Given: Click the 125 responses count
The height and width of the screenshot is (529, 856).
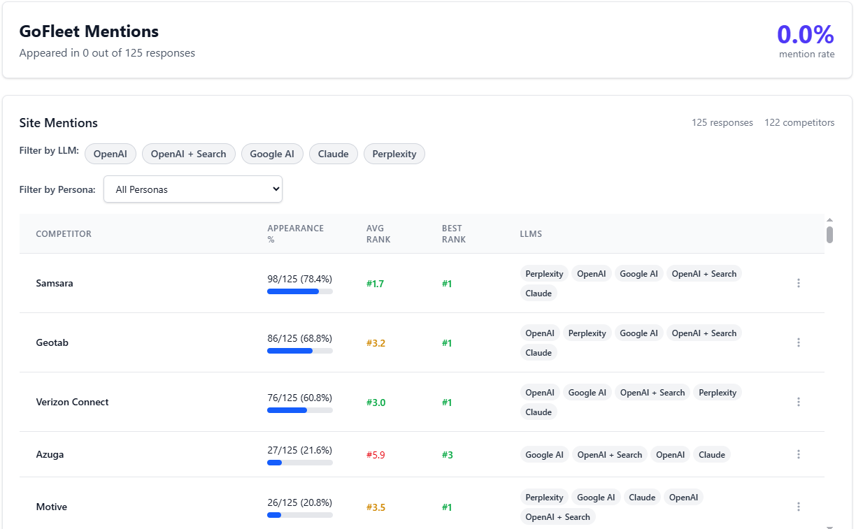Looking at the screenshot, I should point(722,123).
